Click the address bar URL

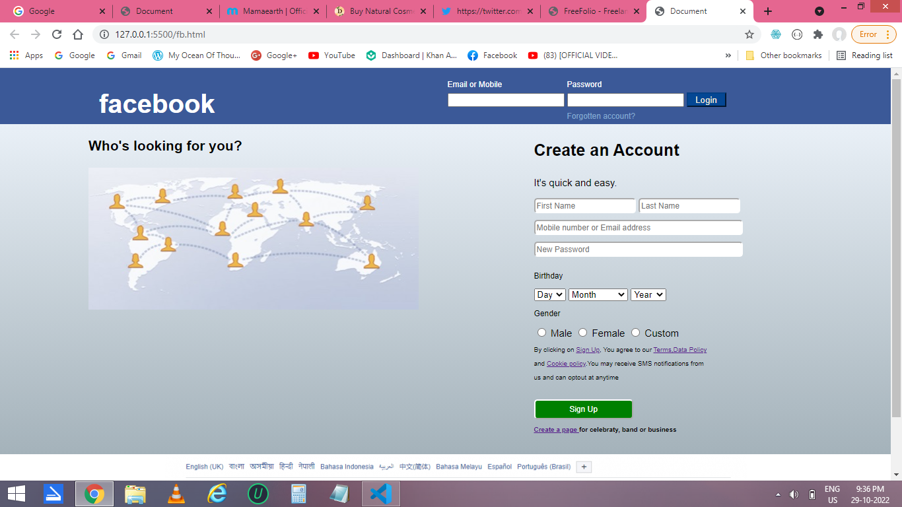(160, 34)
